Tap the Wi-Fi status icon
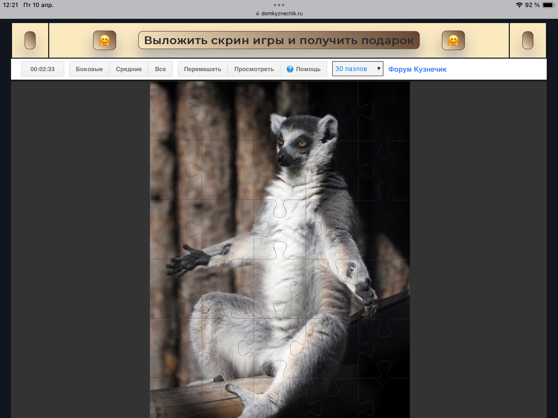 pyautogui.click(x=519, y=5)
